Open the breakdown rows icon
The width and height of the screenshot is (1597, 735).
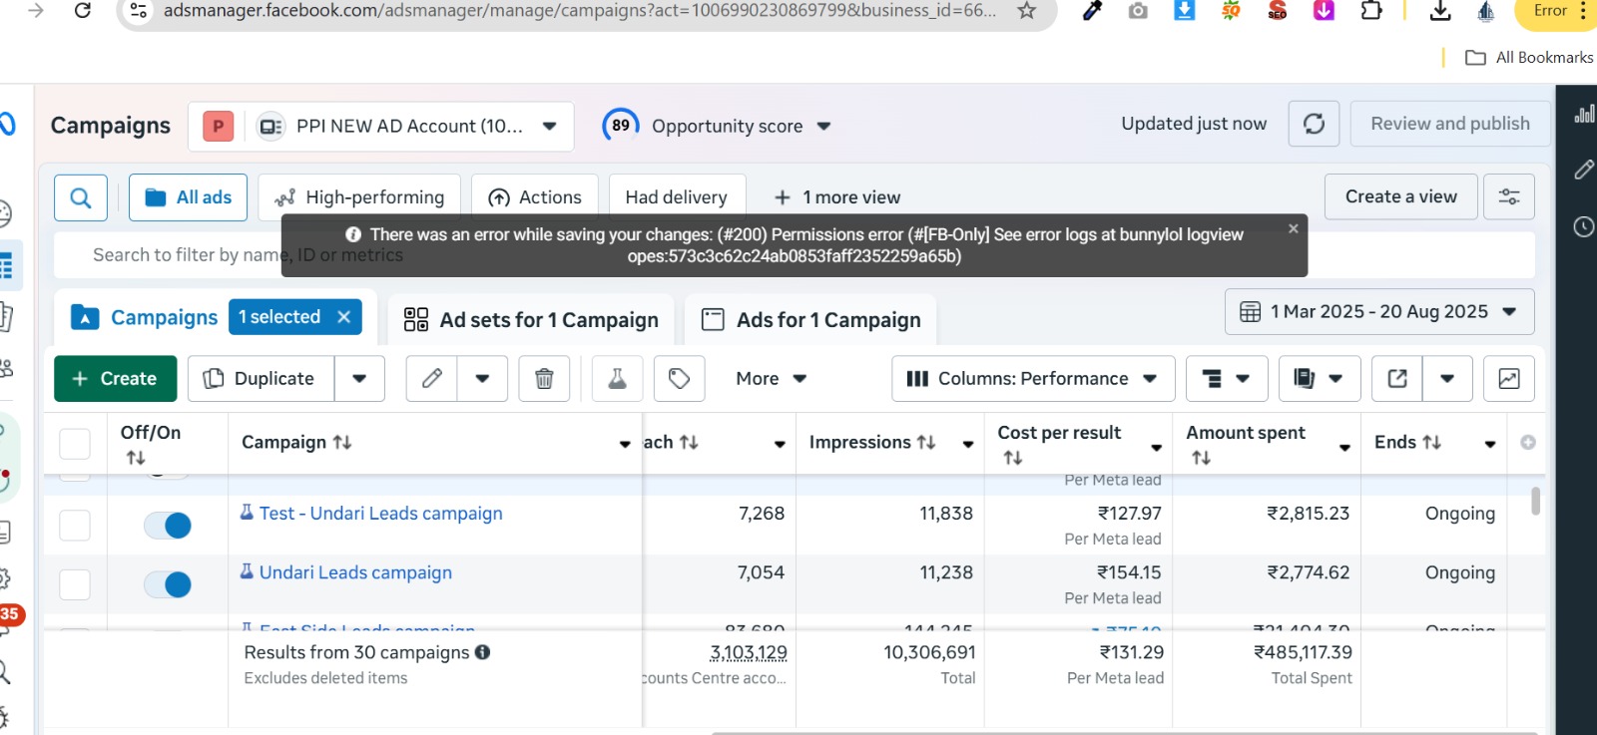point(1227,379)
